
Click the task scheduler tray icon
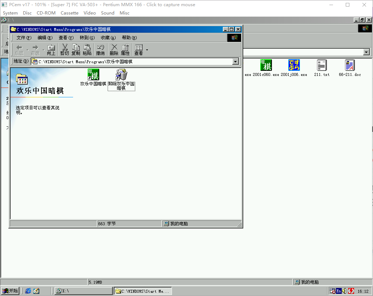(x=333, y=291)
